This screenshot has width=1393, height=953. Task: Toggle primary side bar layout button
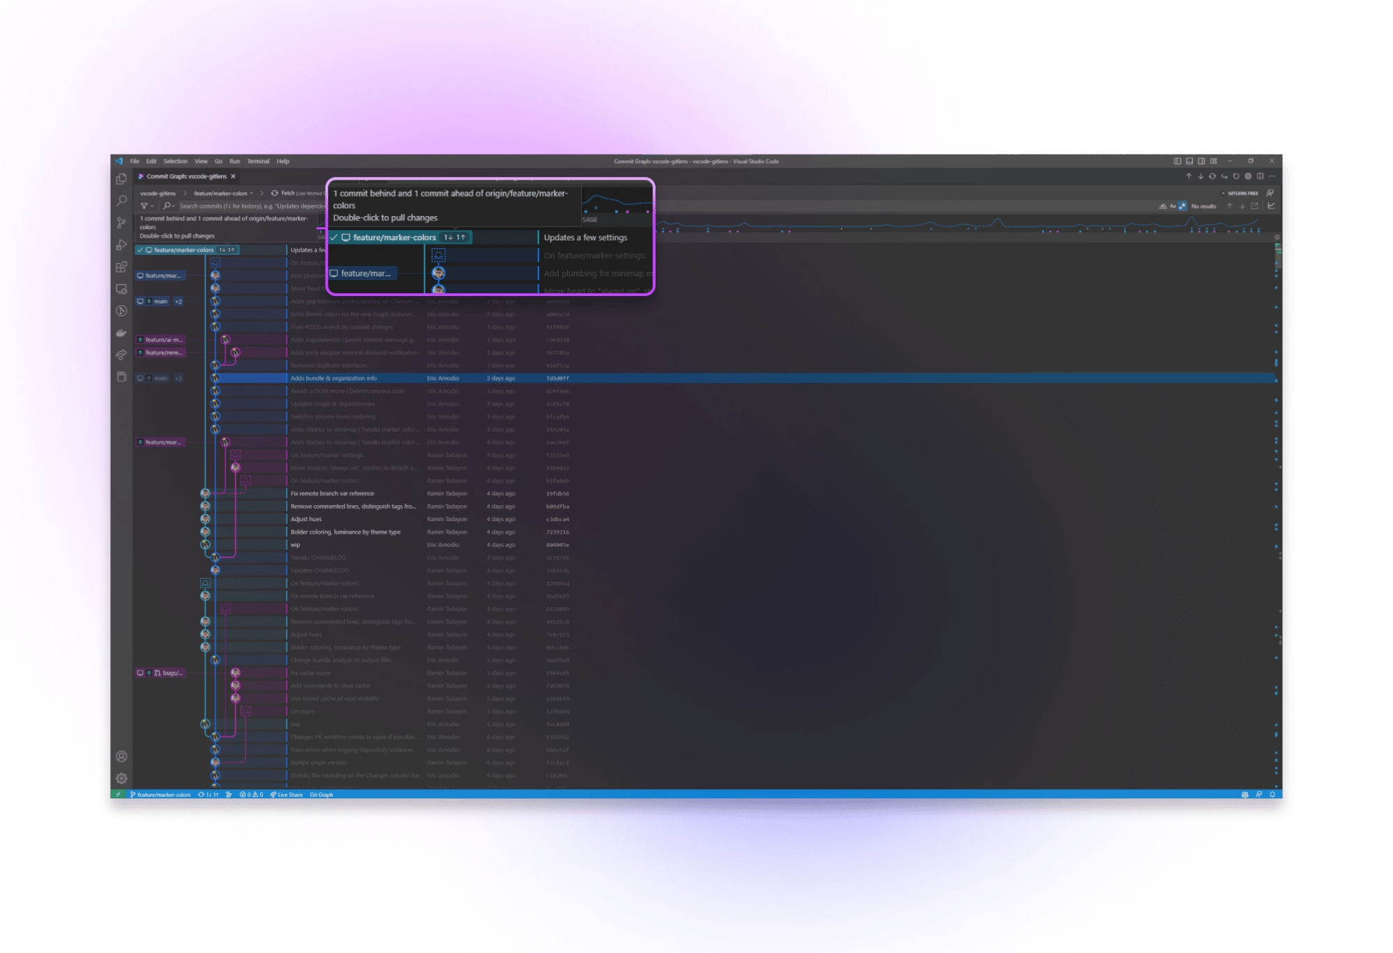tap(1178, 161)
